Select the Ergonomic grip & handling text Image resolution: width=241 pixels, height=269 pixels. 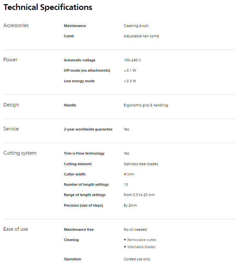coord(146,105)
